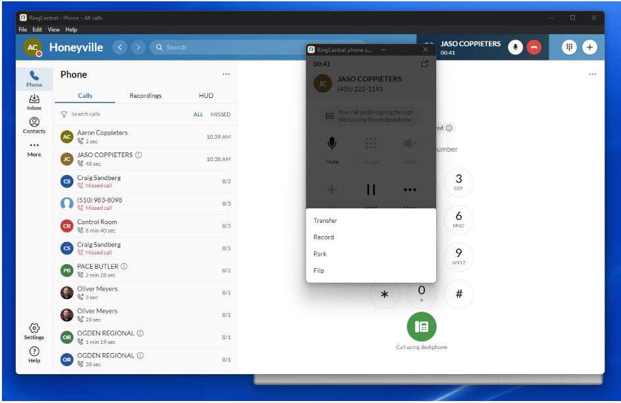Dial the pound # key
Viewport: 621px width, 403px height.
(459, 294)
